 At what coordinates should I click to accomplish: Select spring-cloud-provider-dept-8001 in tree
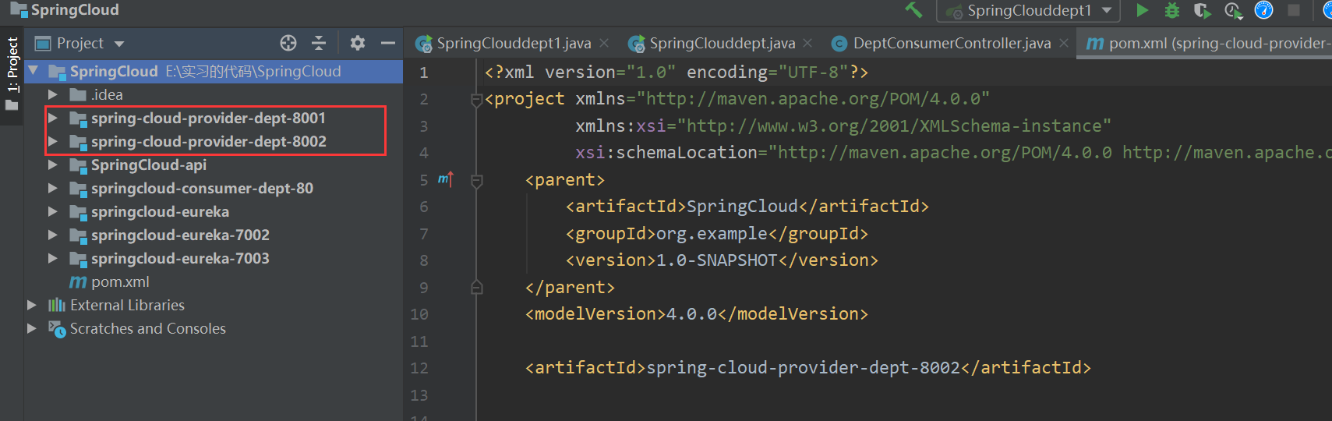(x=208, y=118)
